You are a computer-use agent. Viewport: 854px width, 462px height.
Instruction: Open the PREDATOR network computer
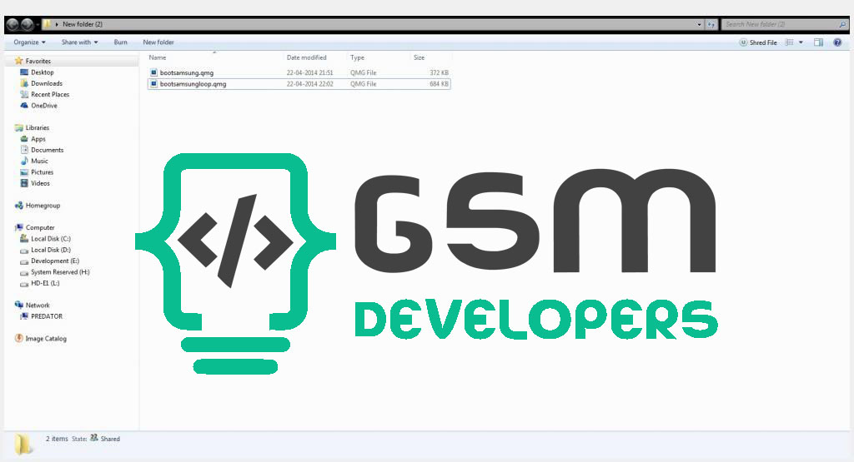[47, 316]
